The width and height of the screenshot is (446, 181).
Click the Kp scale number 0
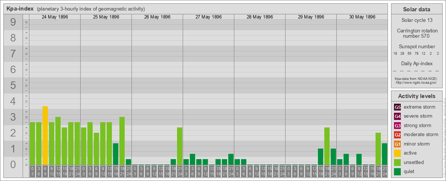[13, 164]
